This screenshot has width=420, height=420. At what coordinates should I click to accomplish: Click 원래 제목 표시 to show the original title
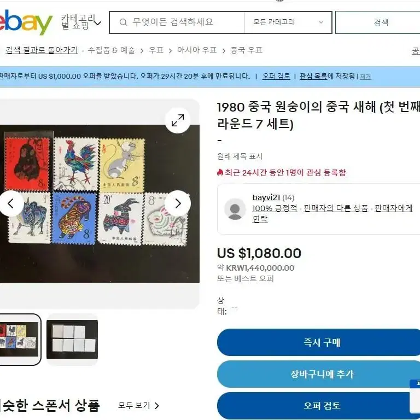point(240,156)
